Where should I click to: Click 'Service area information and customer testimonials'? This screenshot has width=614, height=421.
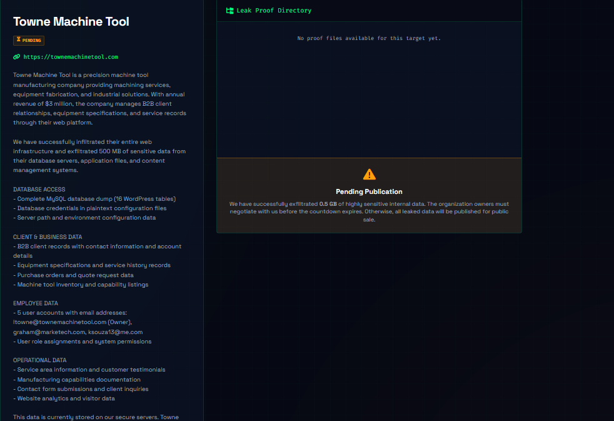point(89,370)
